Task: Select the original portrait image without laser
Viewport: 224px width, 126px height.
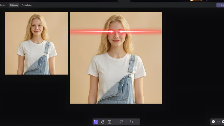Action: click(36, 43)
